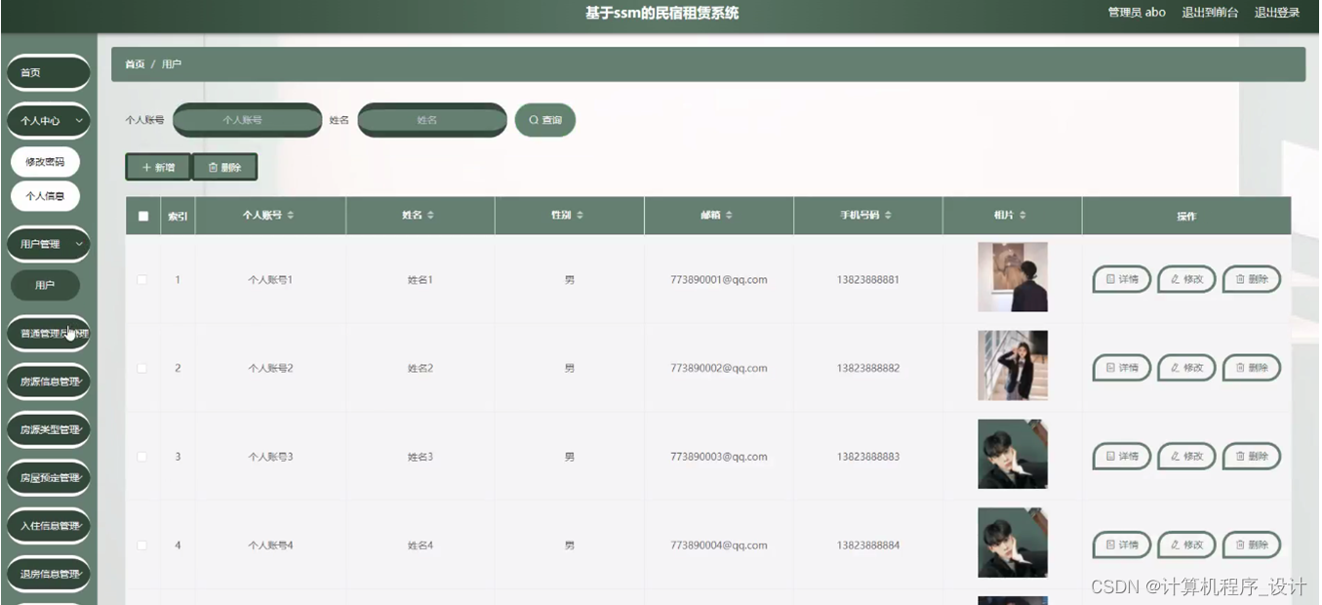Sort the table by 性别 column arrows
The height and width of the screenshot is (605, 1322).
point(580,215)
